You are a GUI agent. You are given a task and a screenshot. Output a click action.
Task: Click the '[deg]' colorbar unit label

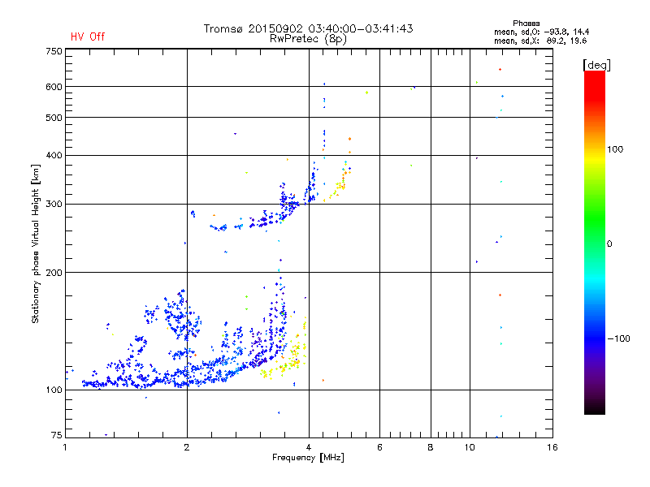596,65
